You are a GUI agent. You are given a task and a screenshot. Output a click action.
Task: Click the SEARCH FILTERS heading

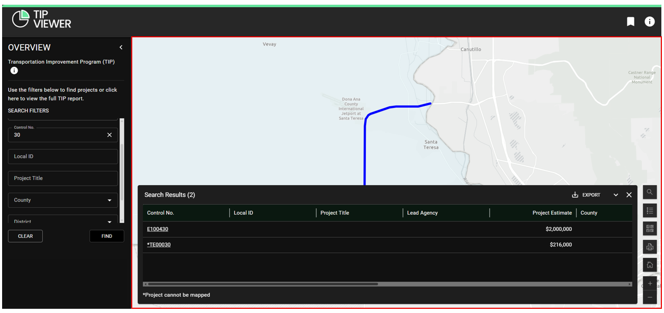[x=28, y=110]
